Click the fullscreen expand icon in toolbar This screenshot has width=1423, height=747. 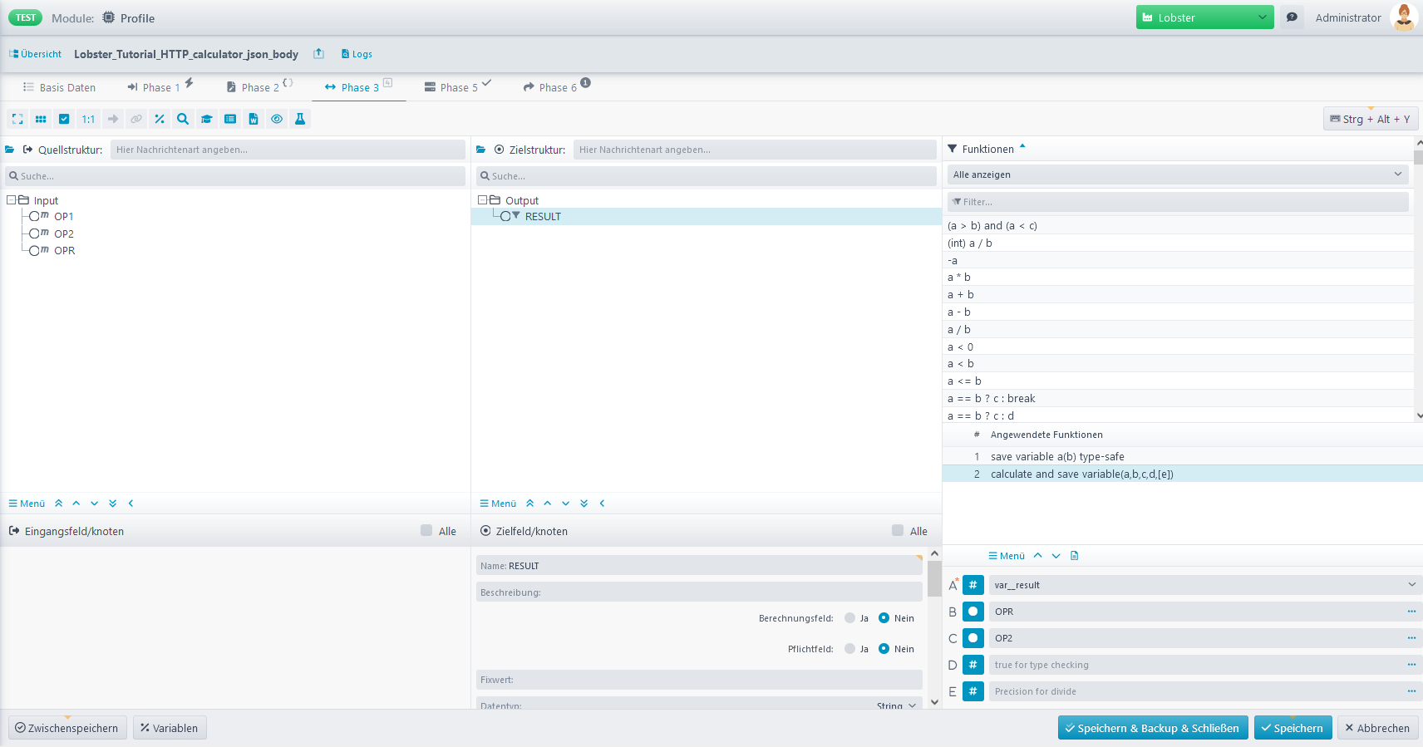coord(17,119)
